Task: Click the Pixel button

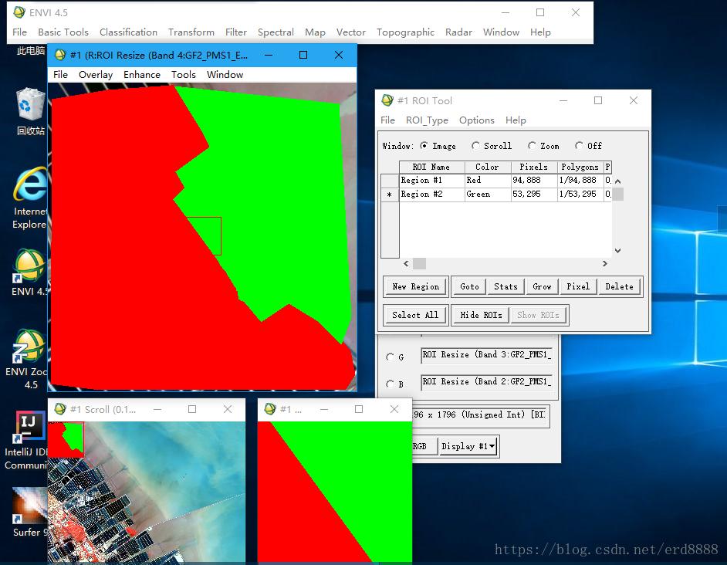Action: click(x=578, y=286)
